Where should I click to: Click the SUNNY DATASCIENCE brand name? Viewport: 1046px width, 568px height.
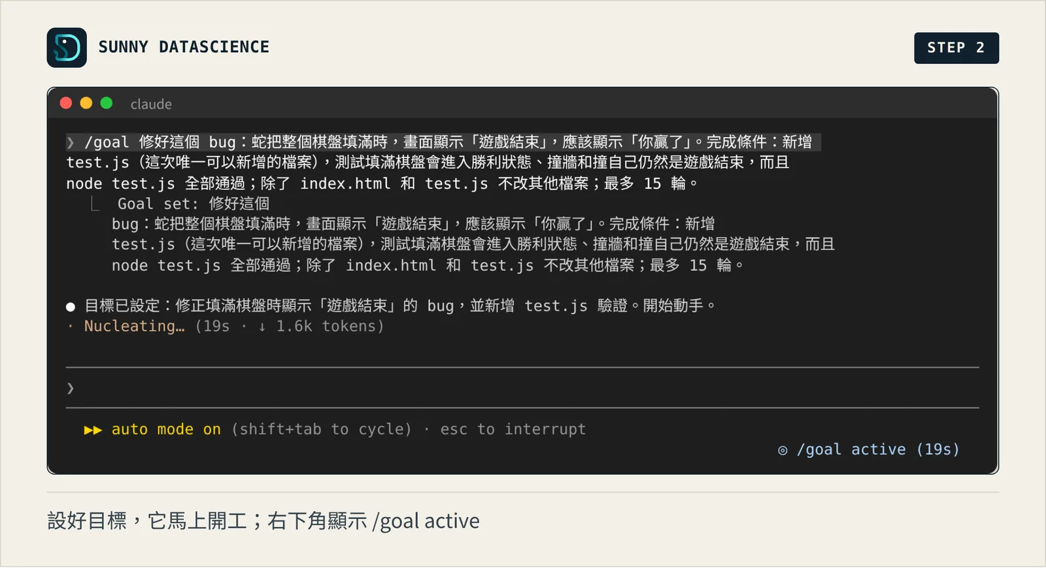184,47
